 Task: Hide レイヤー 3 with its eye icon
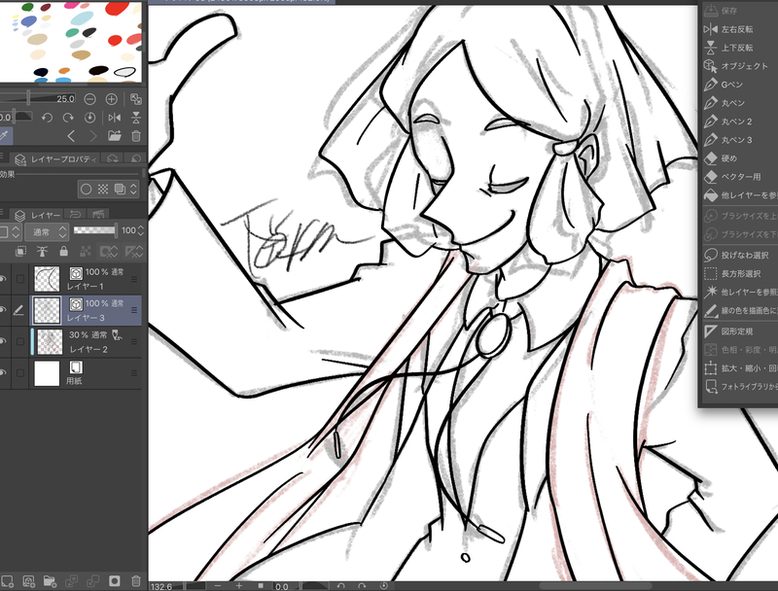point(4,310)
